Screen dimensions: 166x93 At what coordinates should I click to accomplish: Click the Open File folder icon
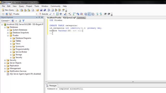tap(37, 10)
